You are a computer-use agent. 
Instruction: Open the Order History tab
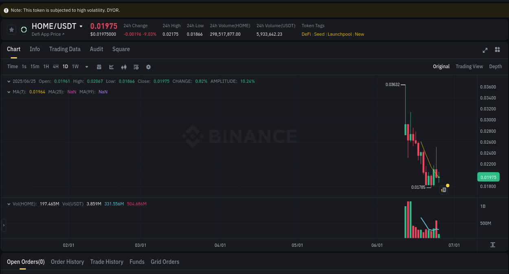[x=67, y=262]
